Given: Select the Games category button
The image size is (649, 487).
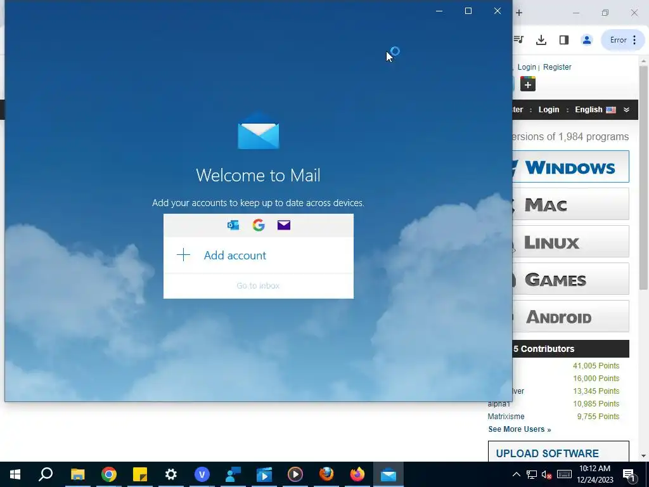Looking at the screenshot, I should tap(571, 279).
